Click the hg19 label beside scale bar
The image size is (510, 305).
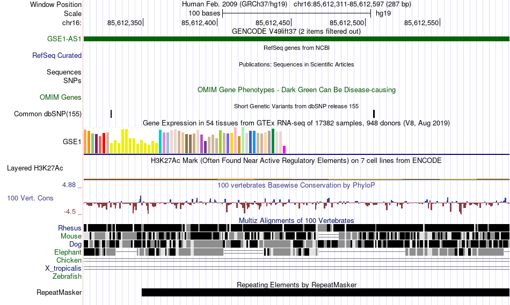click(x=383, y=13)
